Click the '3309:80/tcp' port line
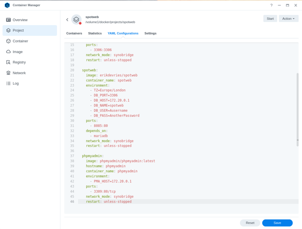Screen dimensions: 302x229 [105, 192]
